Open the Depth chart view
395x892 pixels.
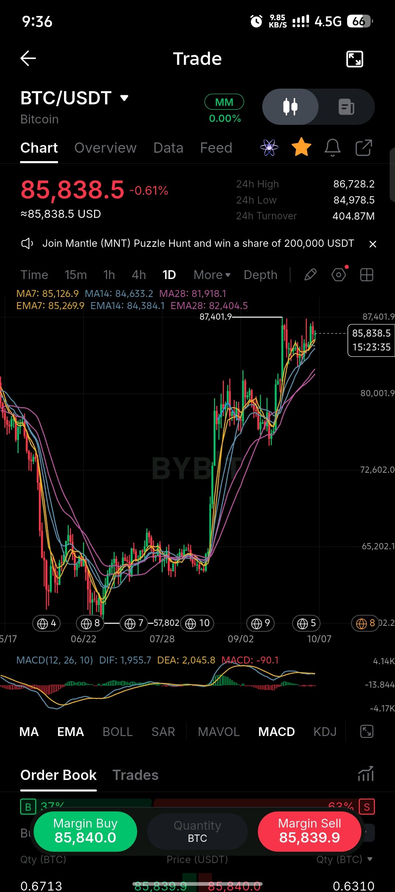pyautogui.click(x=261, y=275)
